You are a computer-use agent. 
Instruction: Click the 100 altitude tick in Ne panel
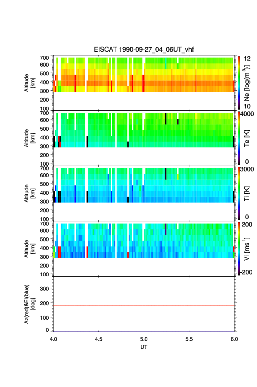44,108
